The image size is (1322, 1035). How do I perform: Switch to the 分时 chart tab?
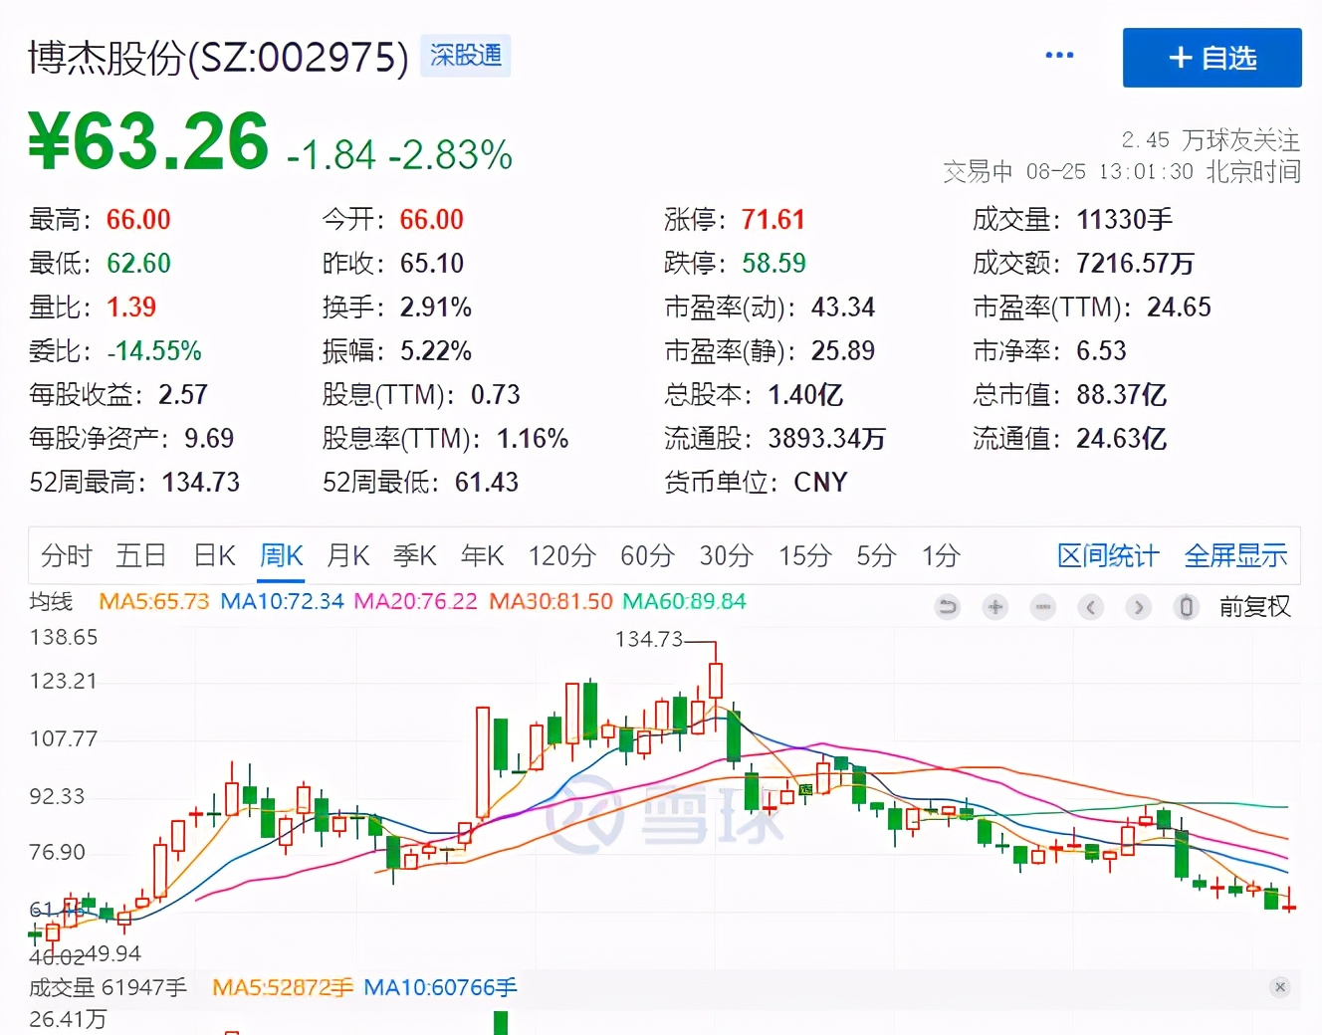pyautogui.click(x=67, y=555)
